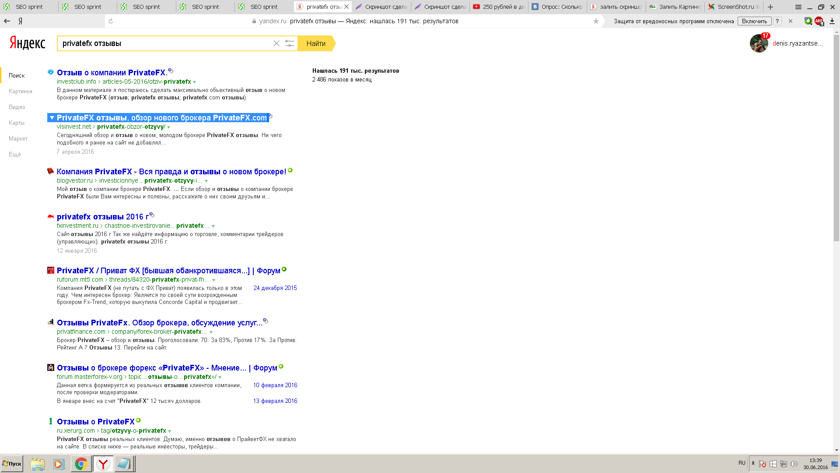Click the investclub.info result favicon

[x=51, y=72]
